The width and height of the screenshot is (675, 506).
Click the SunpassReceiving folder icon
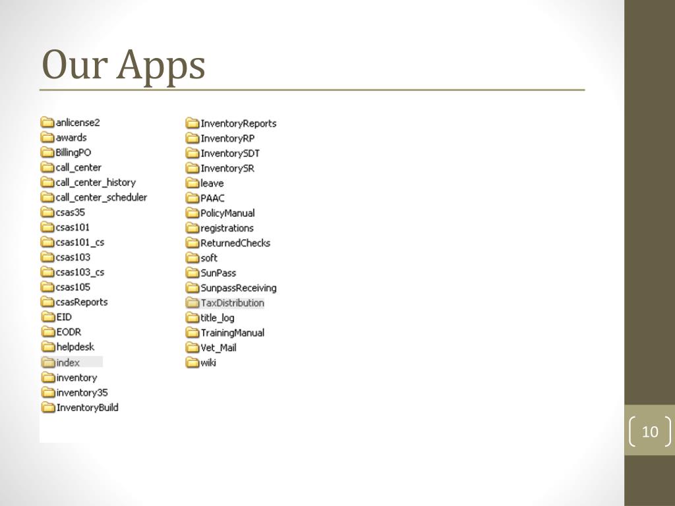tap(192, 288)
